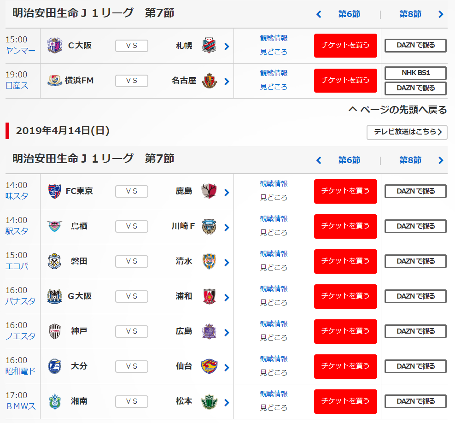Buy tickets for FC東京 vs 鹿島
This screenshot has height=423, width=455.
pos(345,191)
